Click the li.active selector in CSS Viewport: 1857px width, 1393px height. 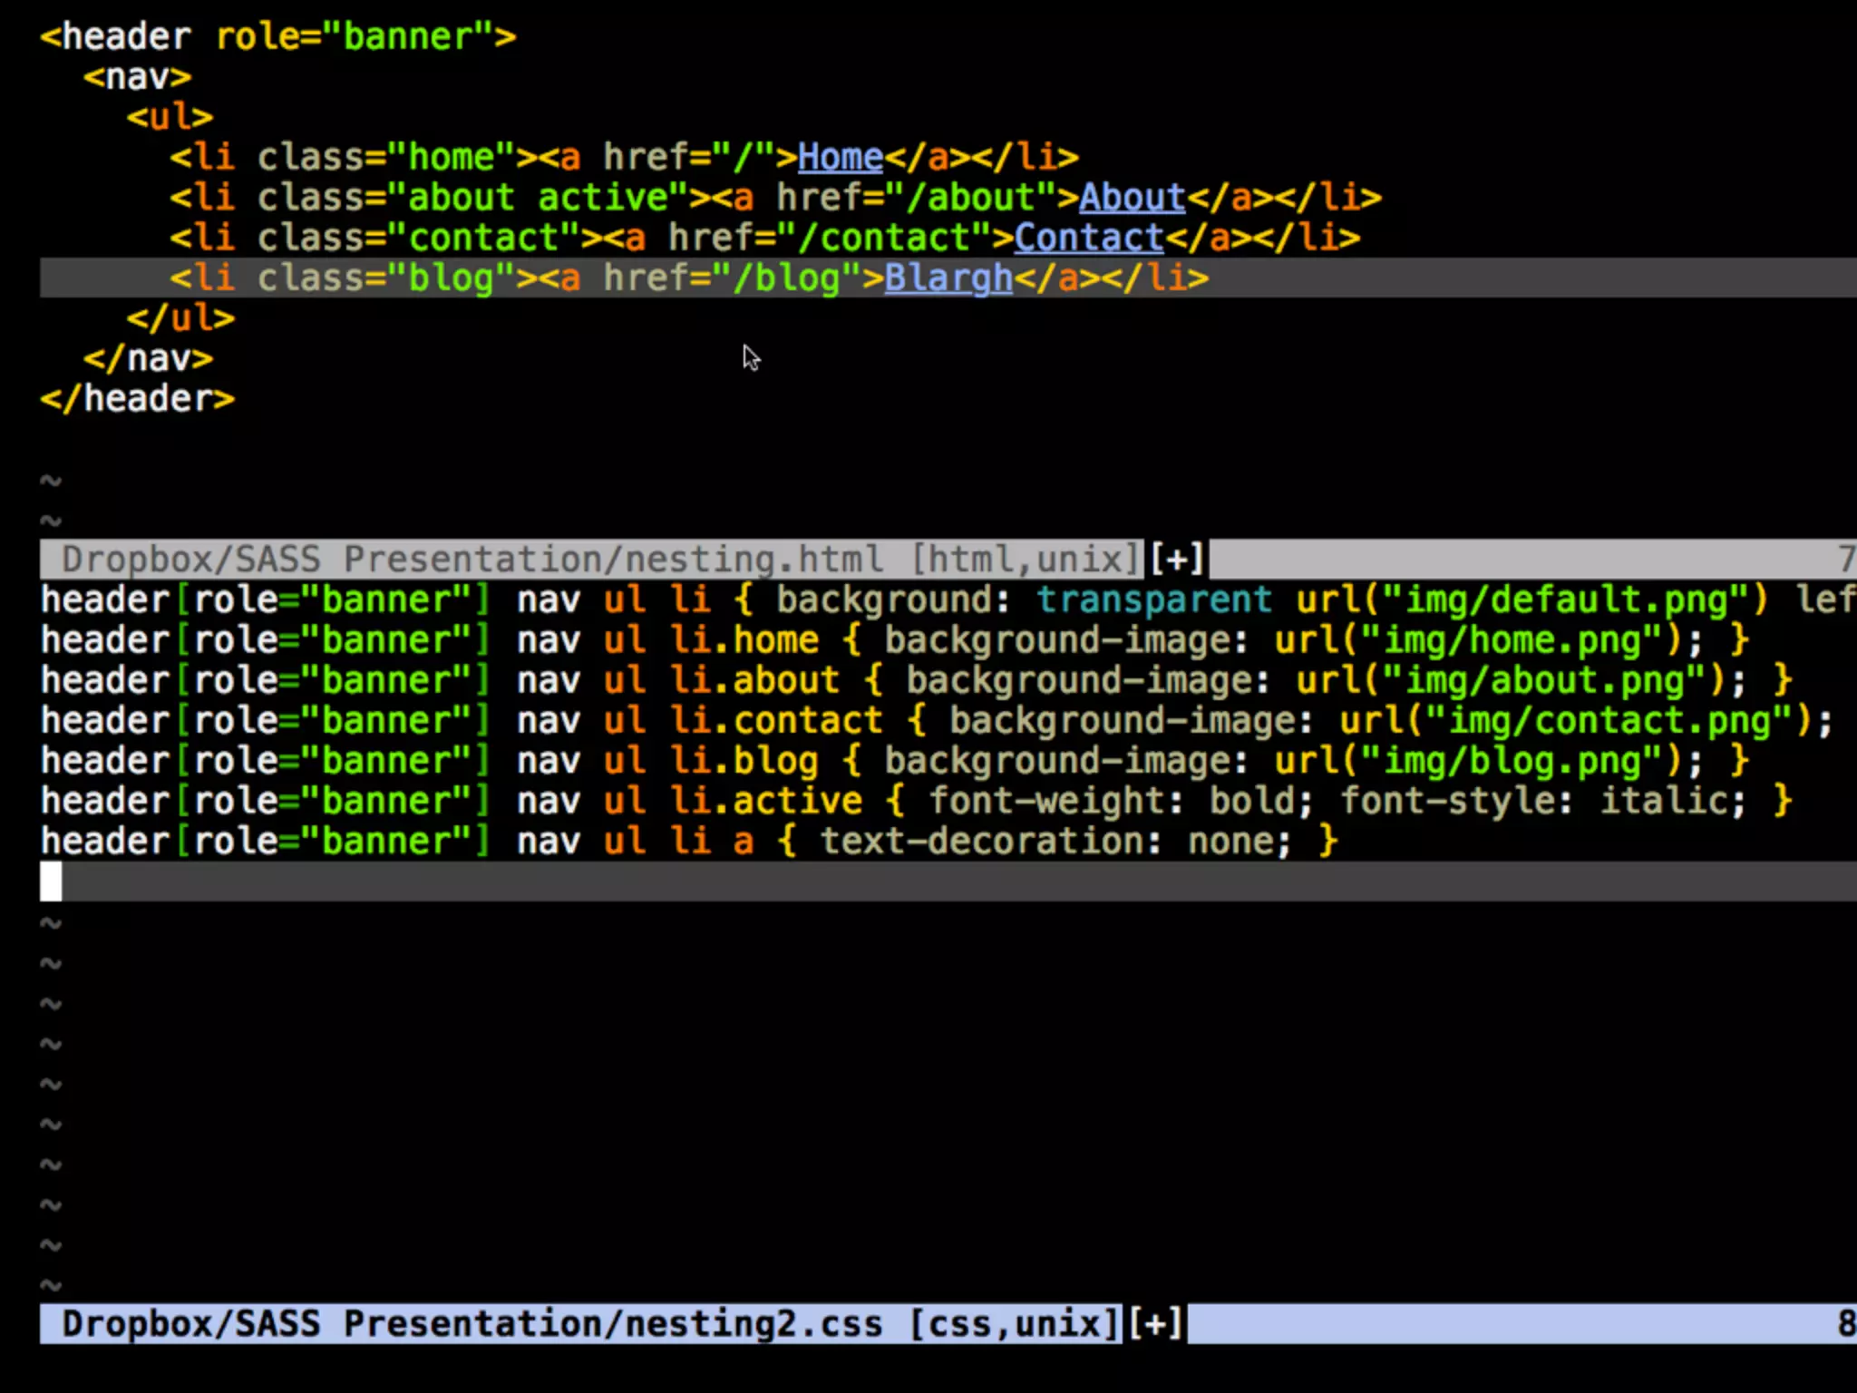[x=766, y=801]
